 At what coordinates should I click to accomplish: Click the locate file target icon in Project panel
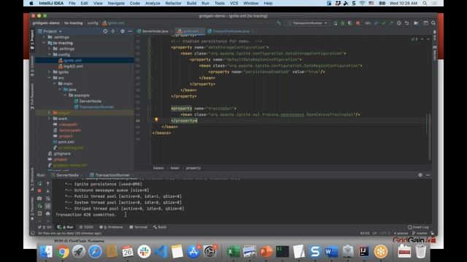point(105,31)
